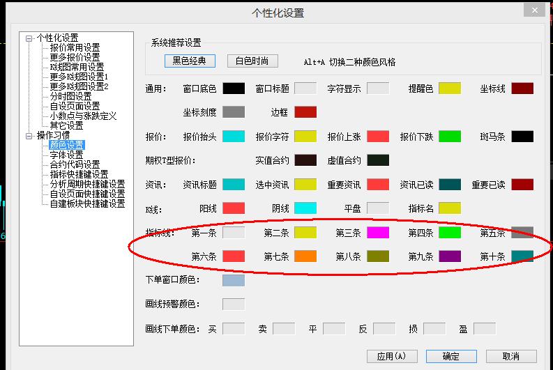Select 报价常用设置 in the tree

75,47
